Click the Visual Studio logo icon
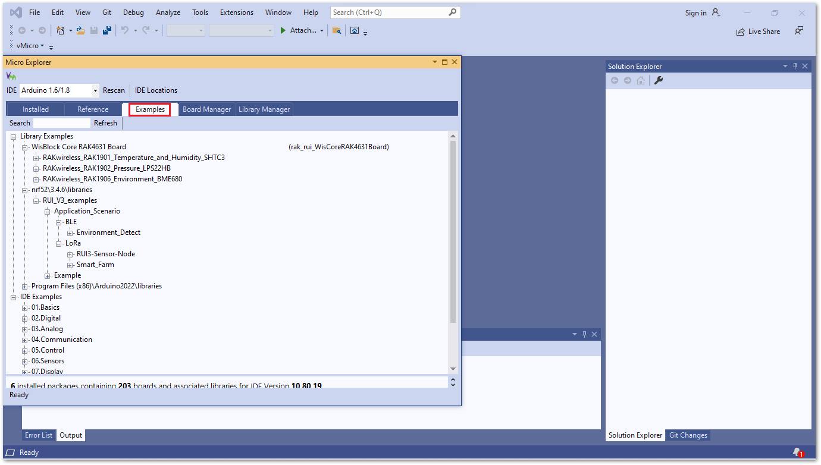Screen dimensions: 821x465 coord(16,12)
